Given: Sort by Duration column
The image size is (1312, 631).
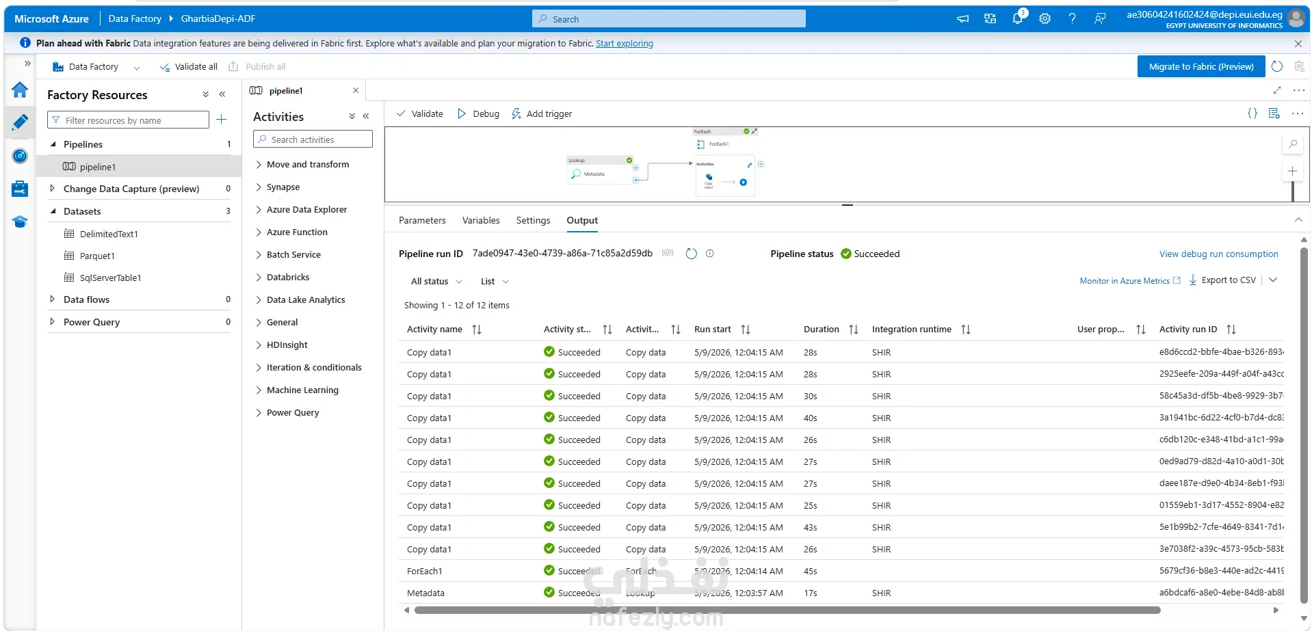Looking at the screenshot, I should click(854, 330).
